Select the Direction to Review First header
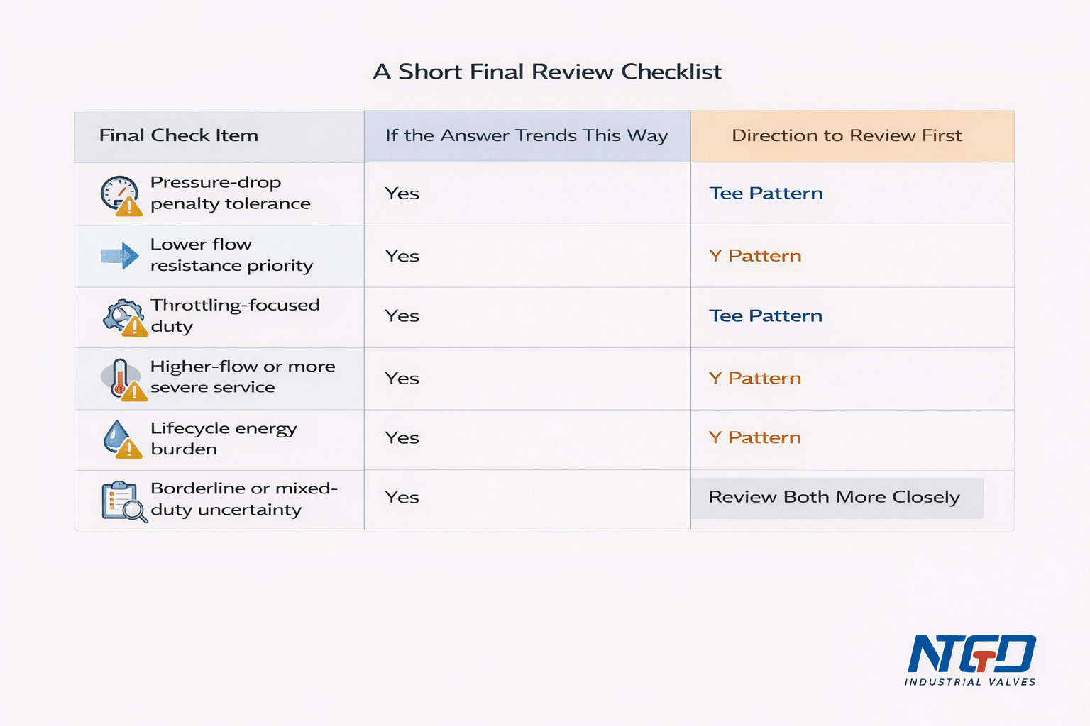Screen dimensions: 1090x726 tap(852, 136)
